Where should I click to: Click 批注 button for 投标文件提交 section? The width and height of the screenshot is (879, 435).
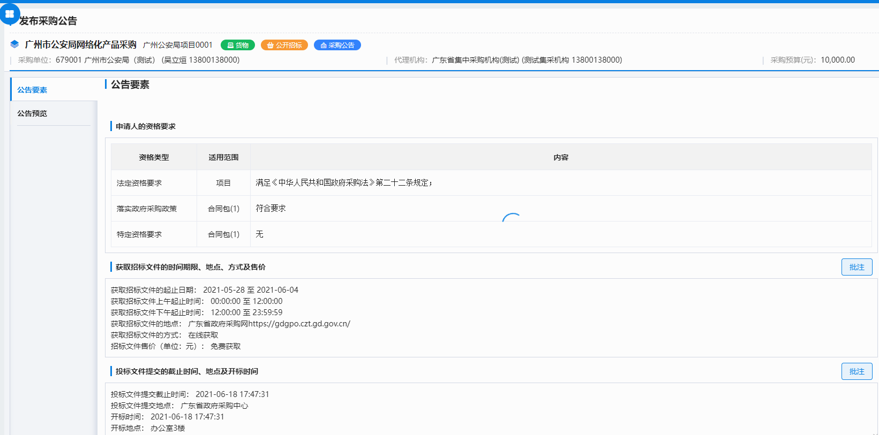tap(857, 371)
